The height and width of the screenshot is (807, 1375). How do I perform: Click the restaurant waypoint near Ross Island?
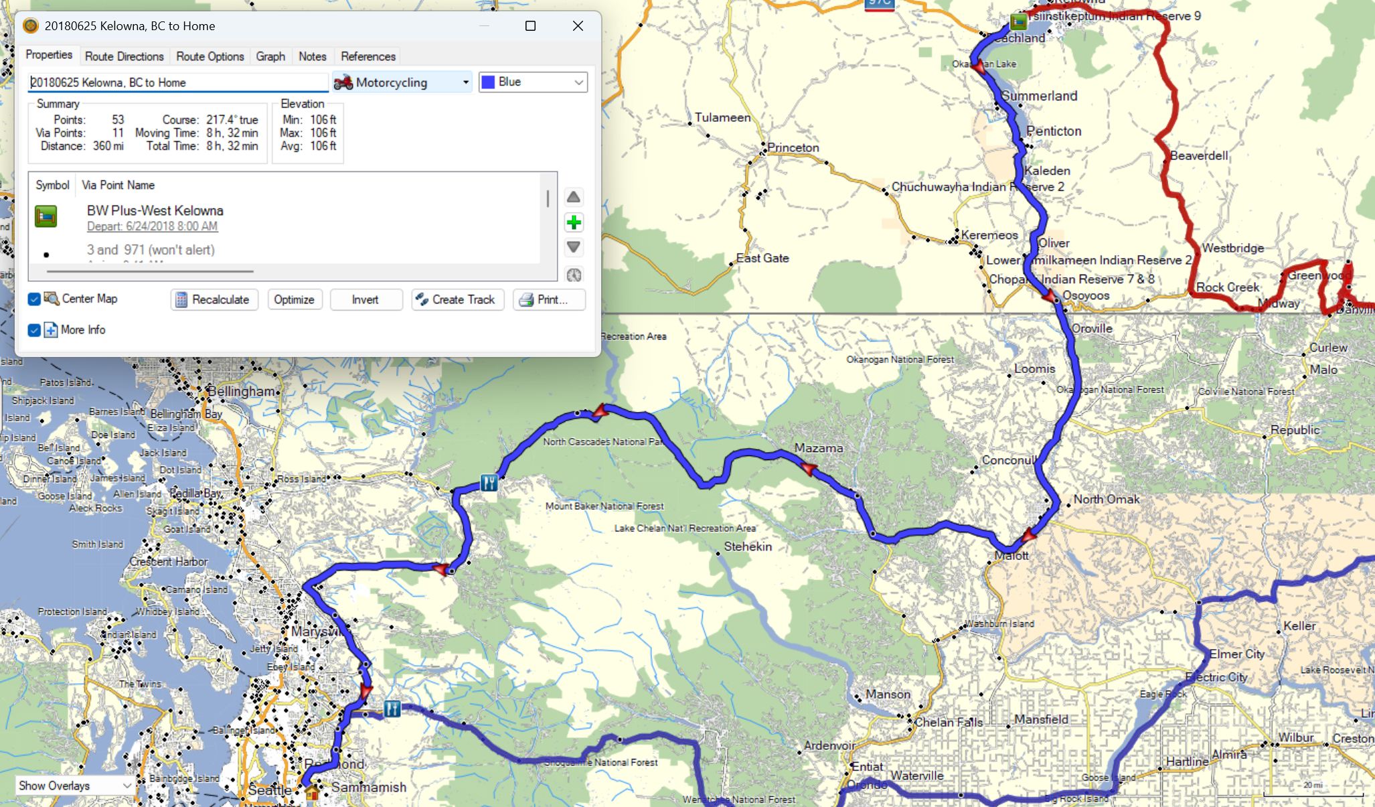489,482
